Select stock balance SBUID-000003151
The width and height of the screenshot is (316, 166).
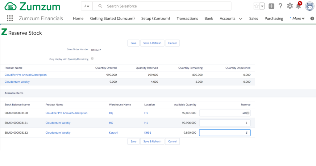point(16,123)
